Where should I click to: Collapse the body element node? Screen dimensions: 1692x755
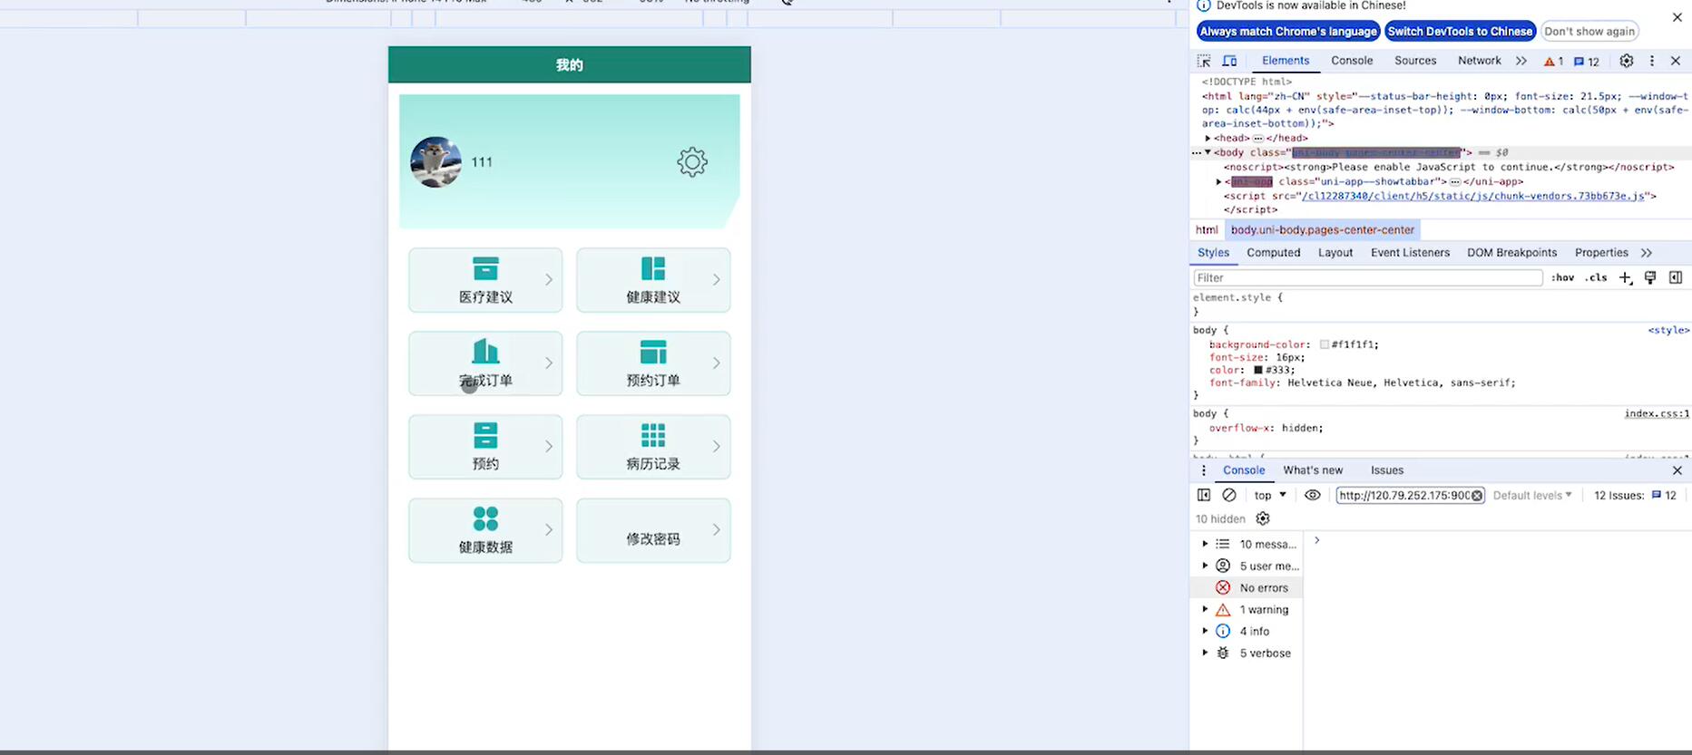tap(1208, 152)
